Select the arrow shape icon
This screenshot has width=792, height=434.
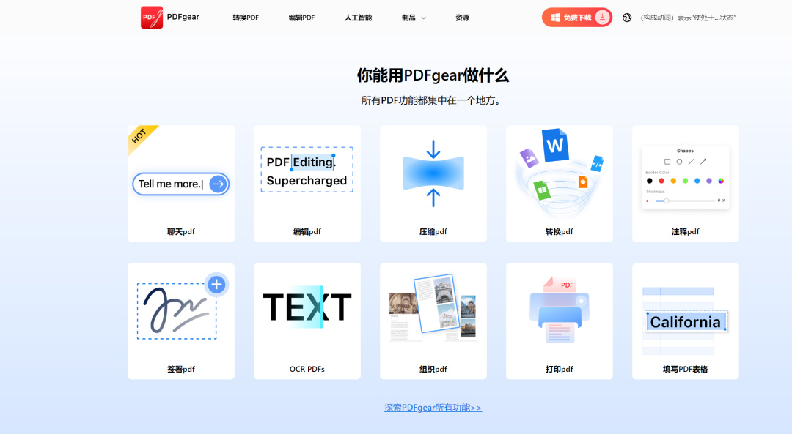pyautogui.click(x=703, y=162)
